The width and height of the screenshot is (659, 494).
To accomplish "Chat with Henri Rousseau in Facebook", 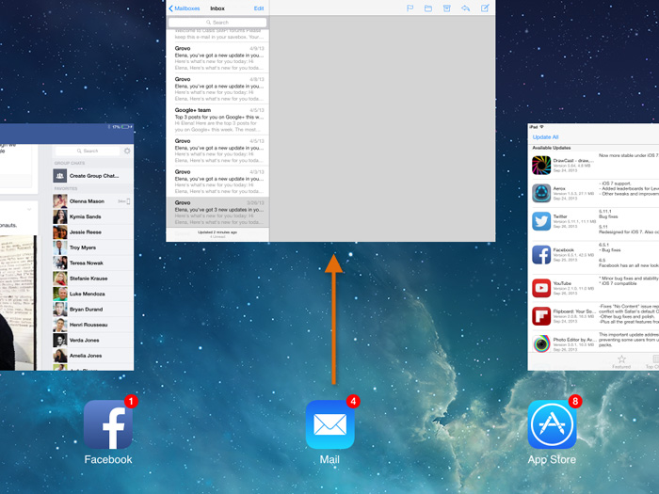I will point(93,325).
